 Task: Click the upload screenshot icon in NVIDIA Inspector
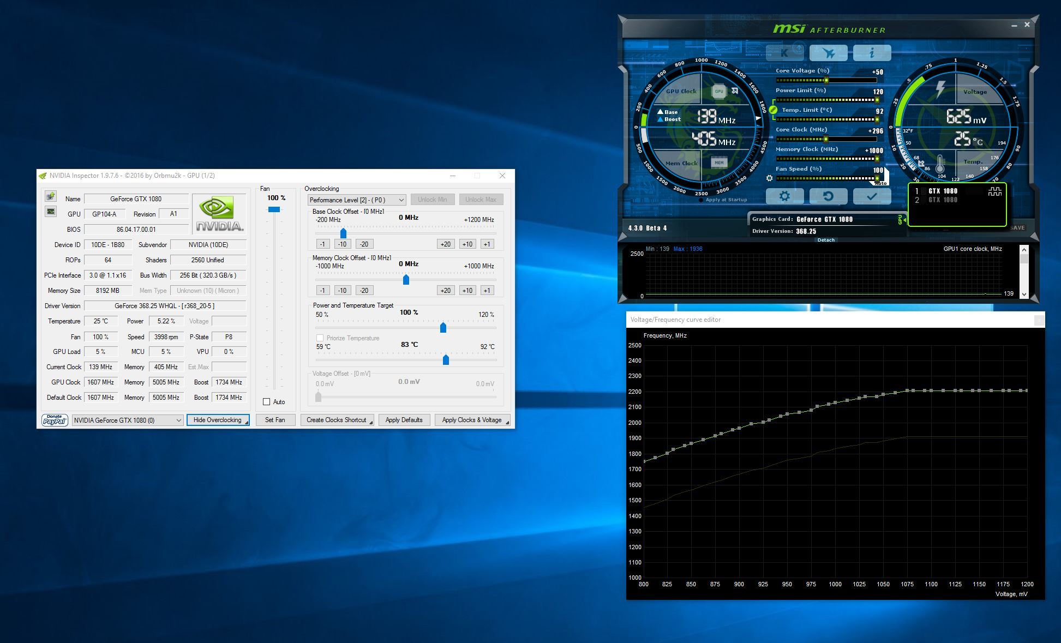point(50,196)
